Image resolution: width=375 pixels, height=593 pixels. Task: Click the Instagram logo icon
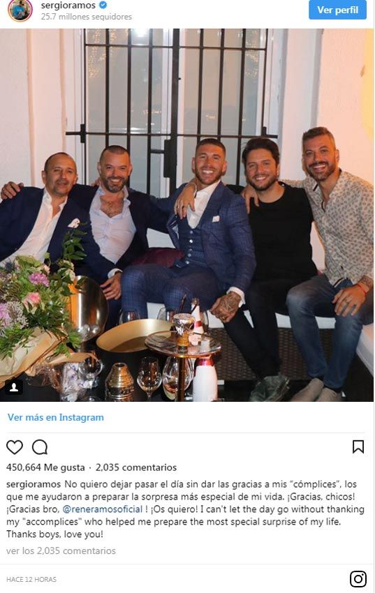[x=358, y=578]
